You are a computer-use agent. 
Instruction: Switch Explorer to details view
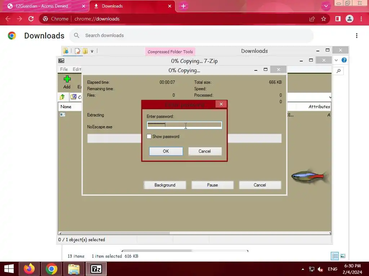click(335, 256)
